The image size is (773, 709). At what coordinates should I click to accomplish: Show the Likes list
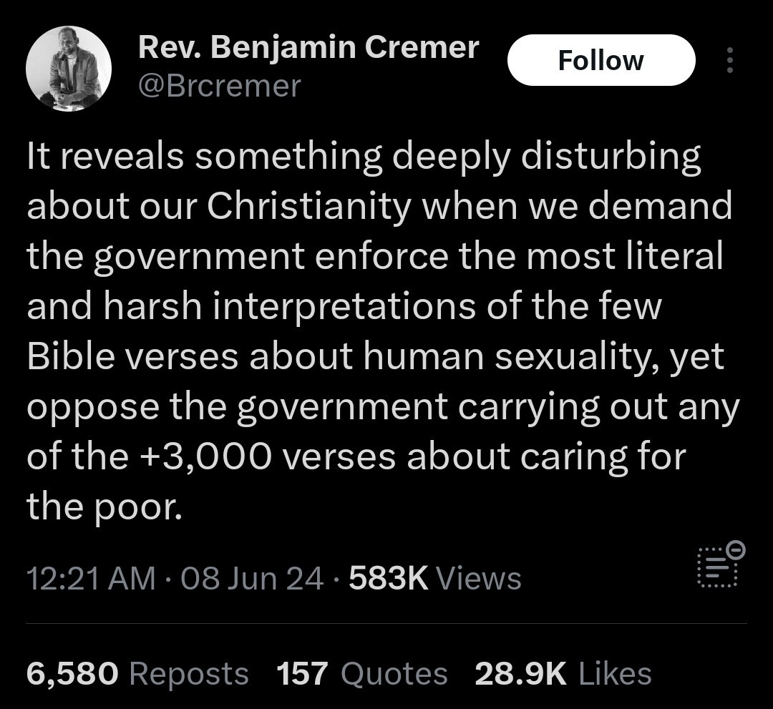pos(615,673)
